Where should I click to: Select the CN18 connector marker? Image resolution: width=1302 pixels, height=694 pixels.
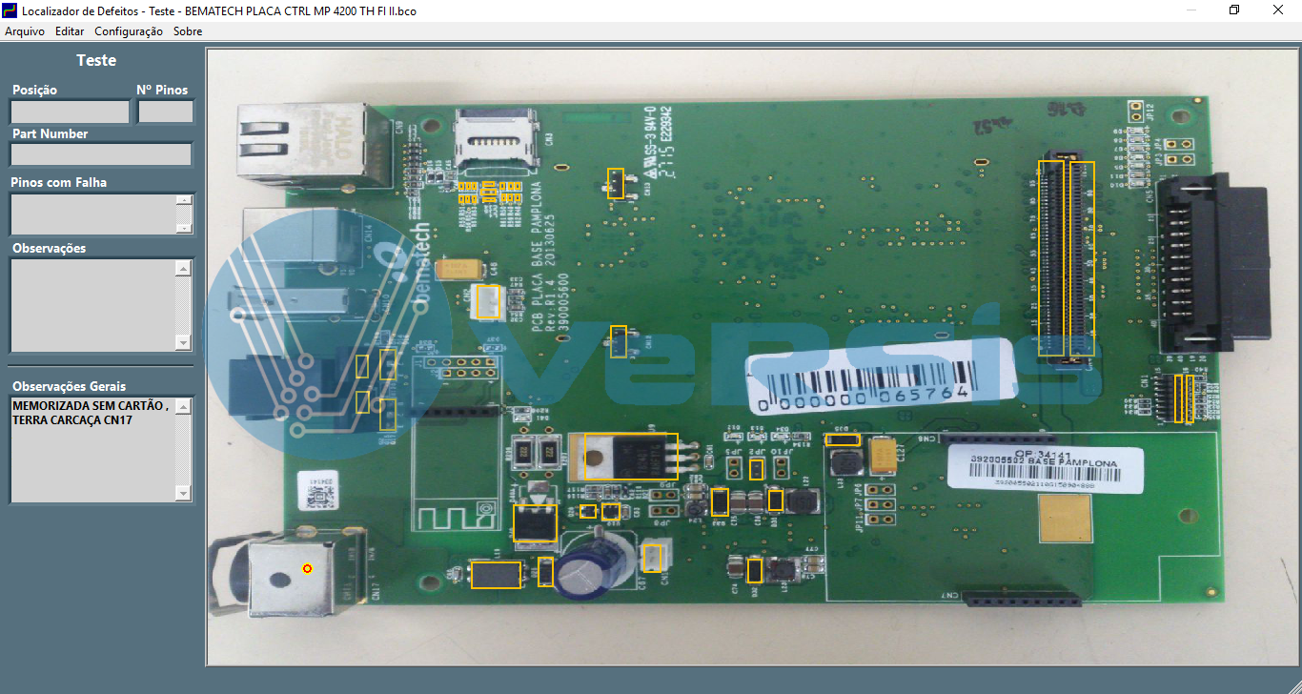tap(619, 341)
